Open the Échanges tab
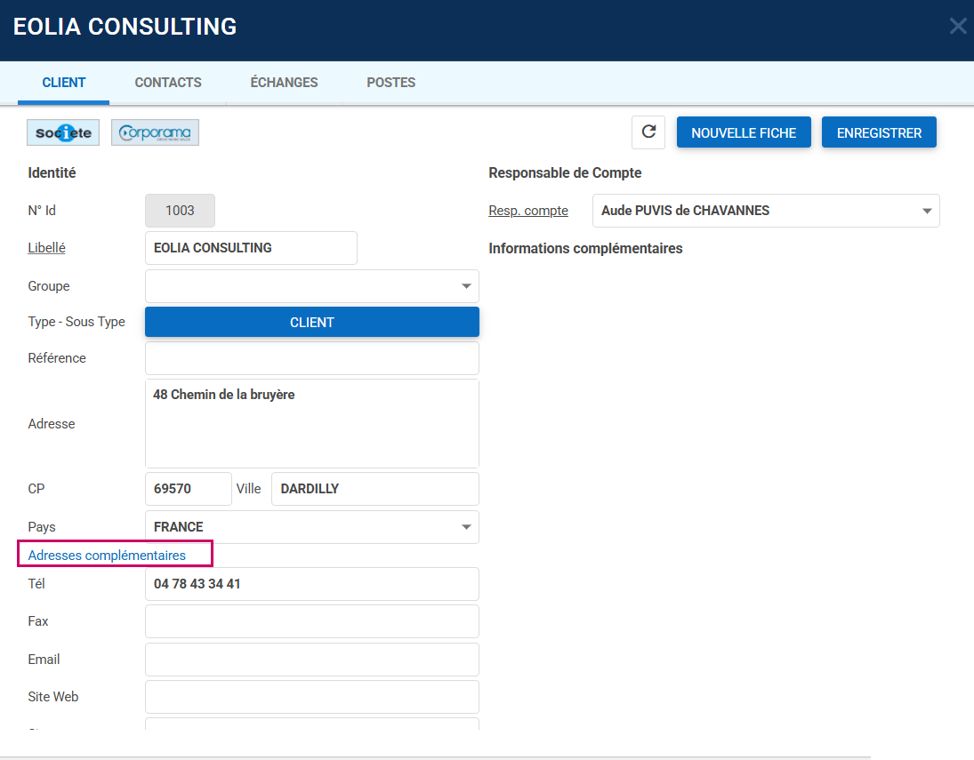The width and height of the screenshot is (974, 760). click(x=284, y=83)
